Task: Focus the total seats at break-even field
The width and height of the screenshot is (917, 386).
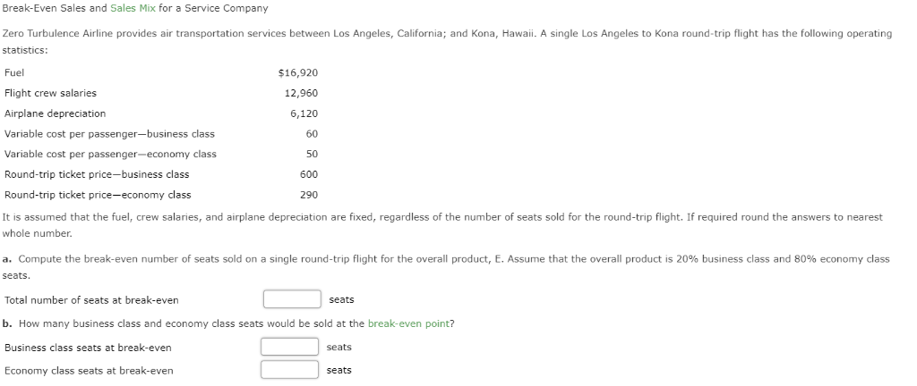Action: 292,299
